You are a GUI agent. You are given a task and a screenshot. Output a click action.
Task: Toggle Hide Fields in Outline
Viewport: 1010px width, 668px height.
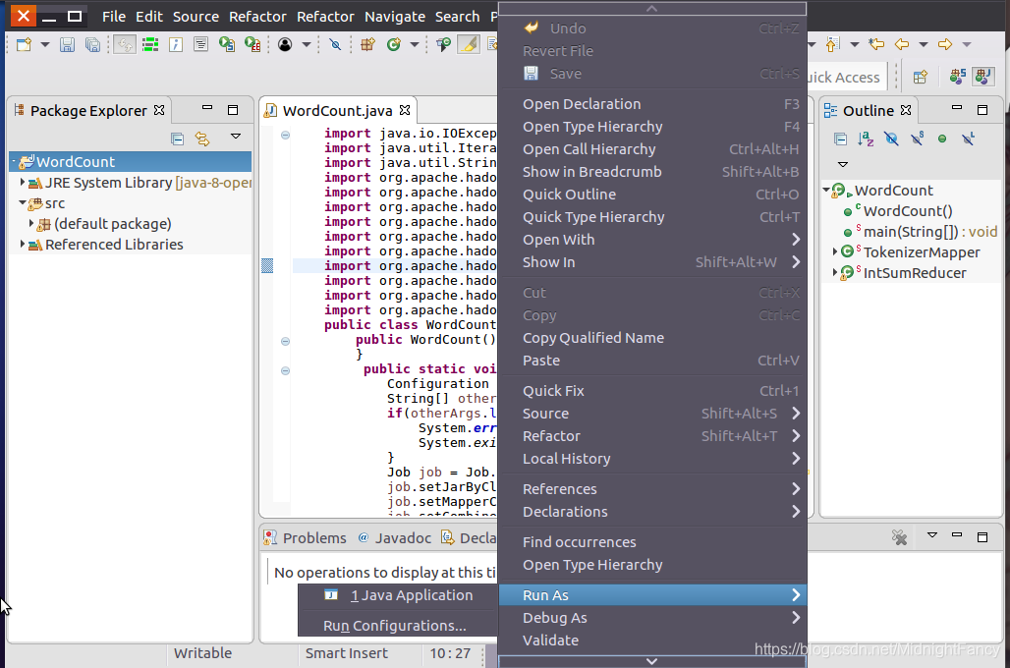tap(891, 139)
